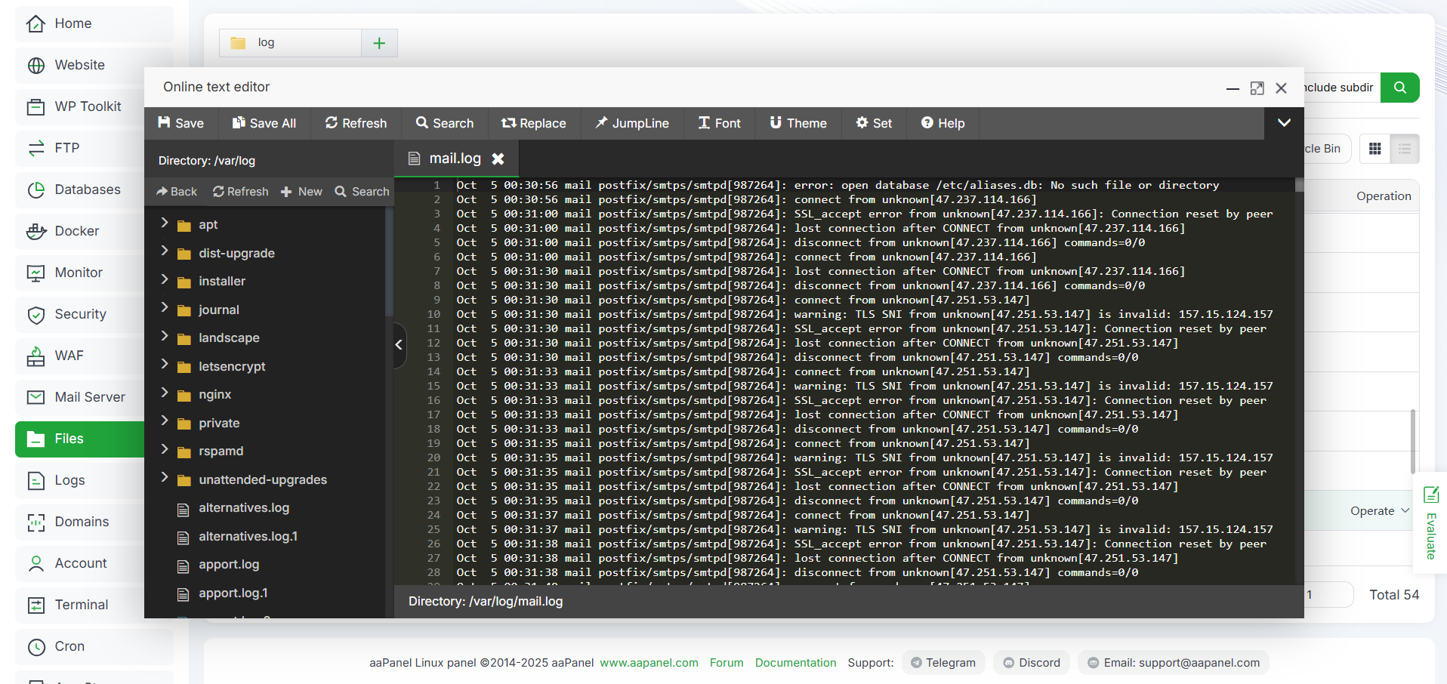Switch to grid view icon
This screenshot has height=684, width=1447.
tap(1374, 149)
